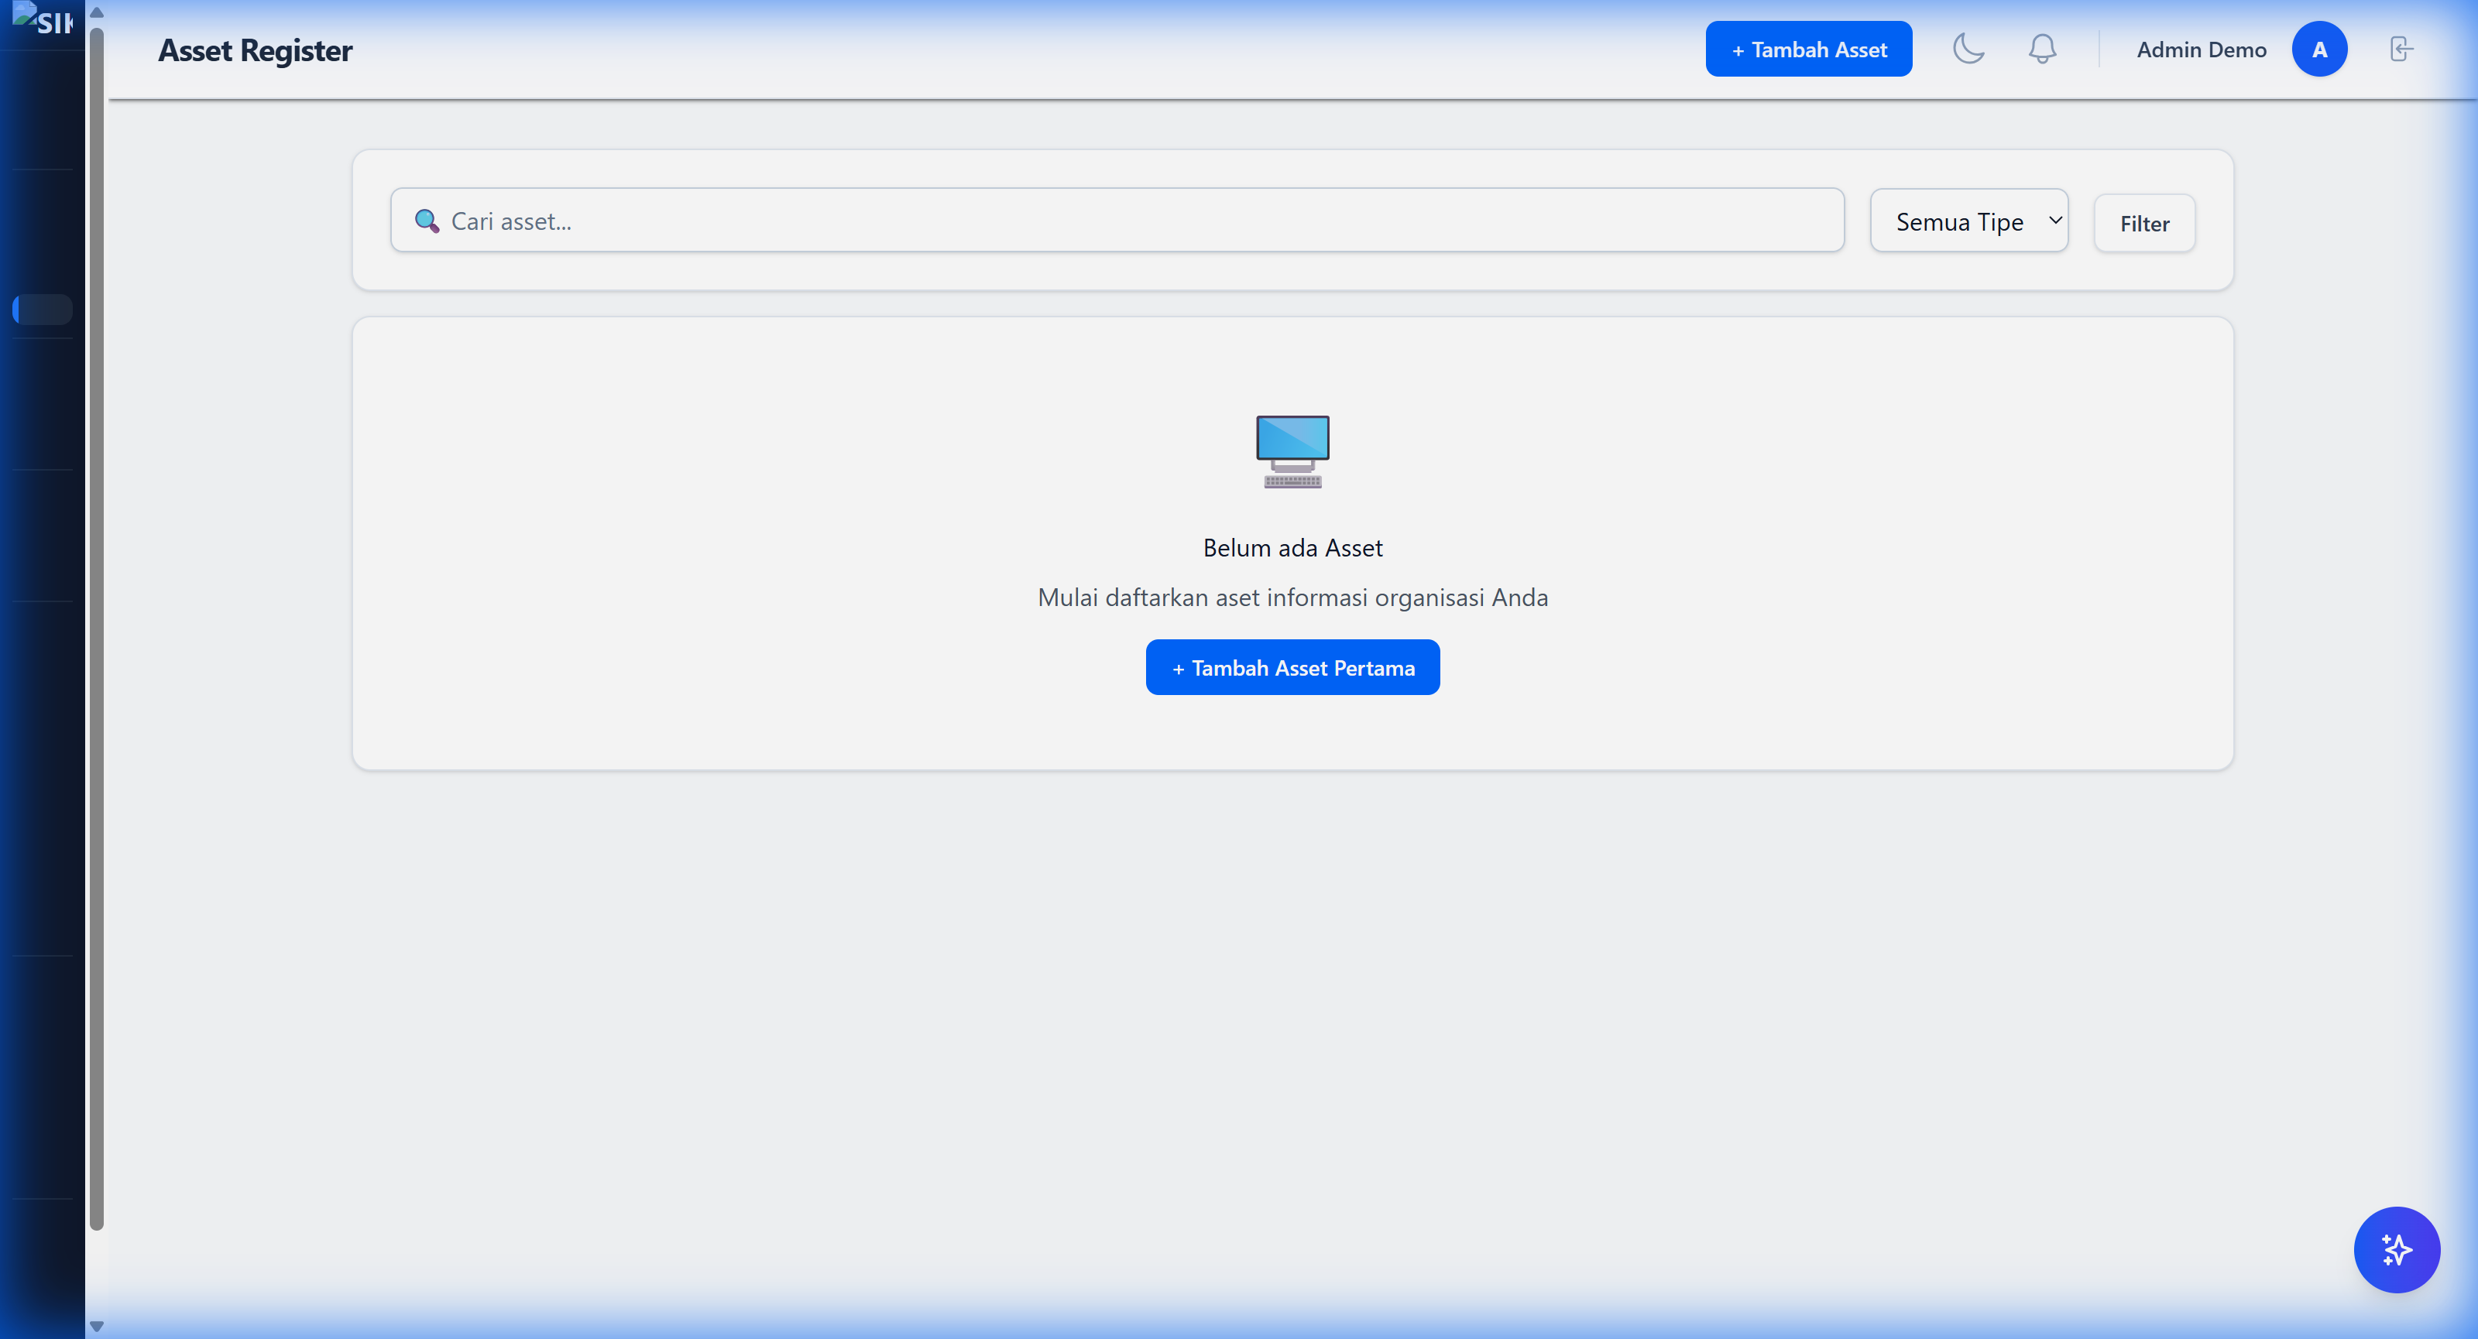This screenshot has width=2478, height=1339.
Task: Click the chevron on Semua Tipe select
Action: [x=2054, y=220]
